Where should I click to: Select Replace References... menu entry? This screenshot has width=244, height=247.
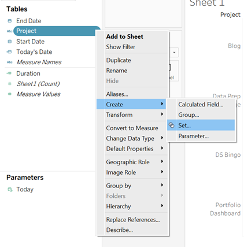(133, 220)
